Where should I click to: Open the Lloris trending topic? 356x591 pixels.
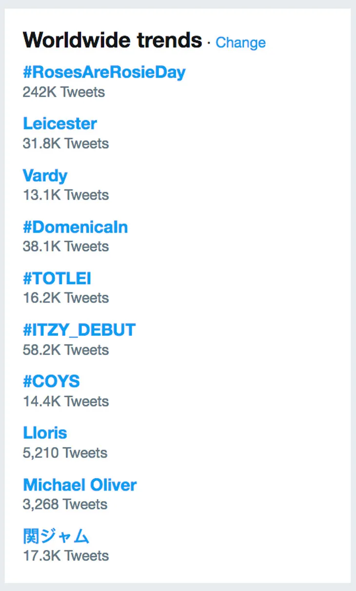click(x=45, y=433)
